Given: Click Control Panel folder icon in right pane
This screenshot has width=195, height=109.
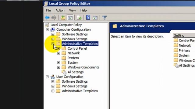Looking at the screenshot, I should (x=176, y=40).
